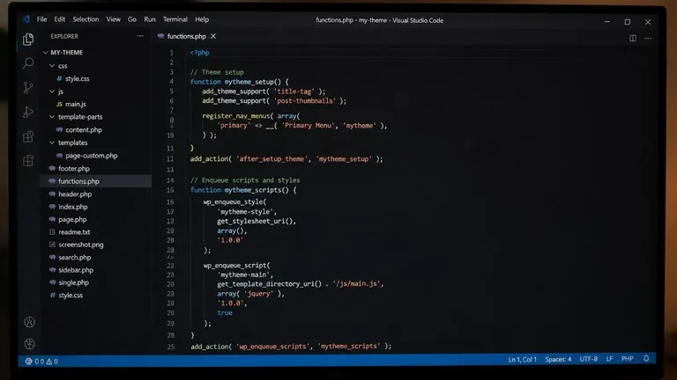Screen dimensions: 677x380
Task: Open the Run and Debug view
Action: click(x=28, y=112)
